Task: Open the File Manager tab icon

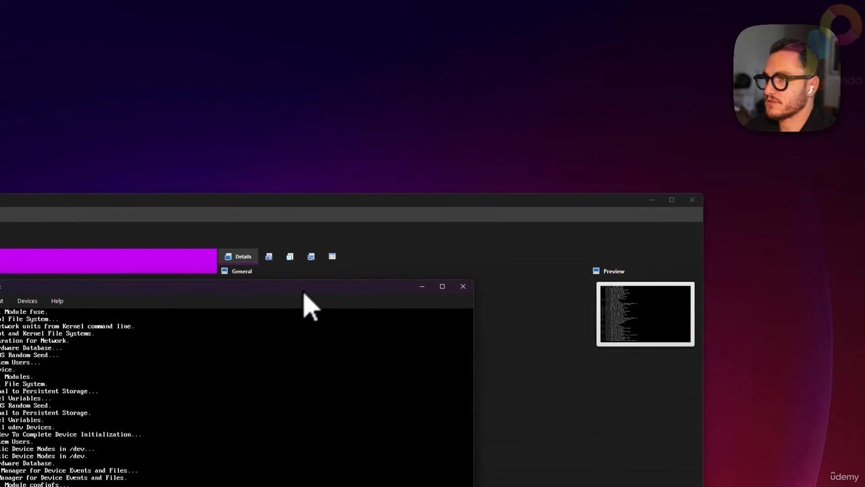Action: 332,256
